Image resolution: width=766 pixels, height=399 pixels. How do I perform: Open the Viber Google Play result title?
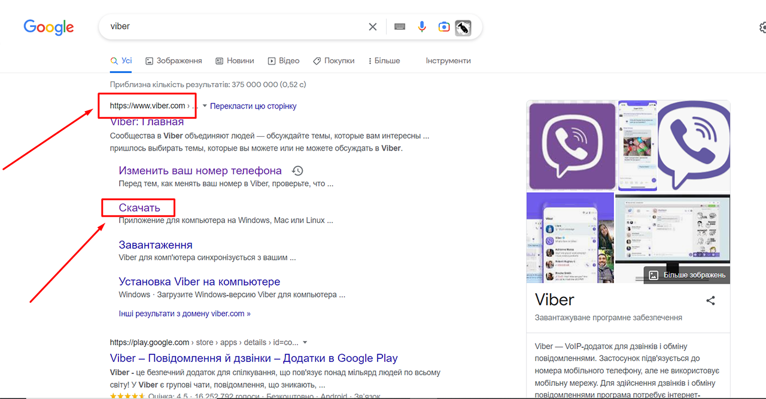(254, 358)
